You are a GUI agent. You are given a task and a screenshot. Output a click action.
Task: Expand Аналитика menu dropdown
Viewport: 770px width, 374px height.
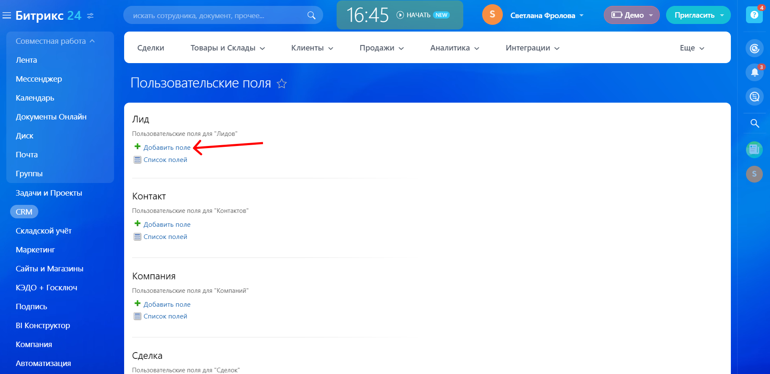click(477, 48)
